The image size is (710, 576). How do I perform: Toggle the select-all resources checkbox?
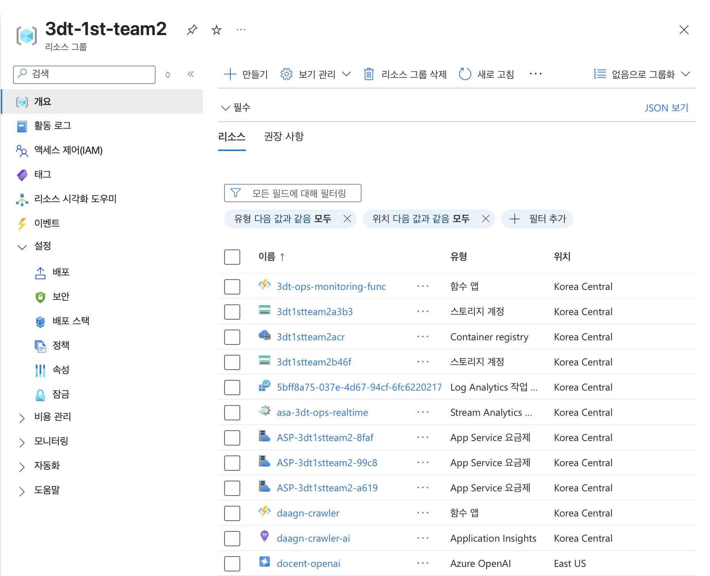(232, 257)
